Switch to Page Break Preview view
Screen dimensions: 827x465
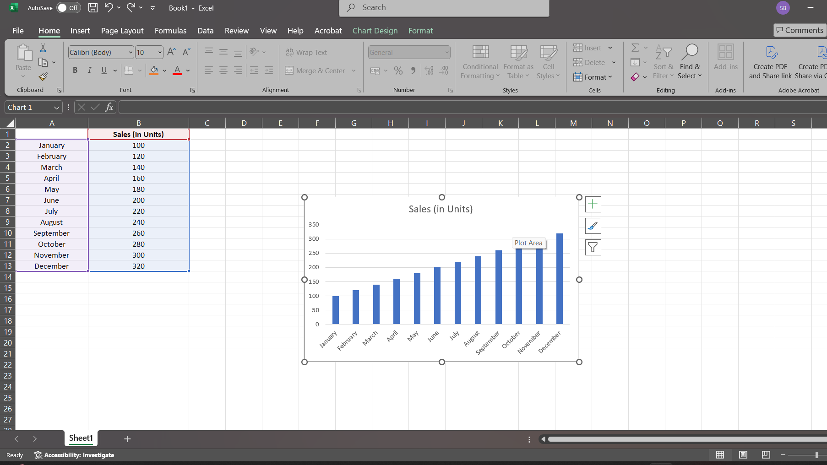[766, 454]
